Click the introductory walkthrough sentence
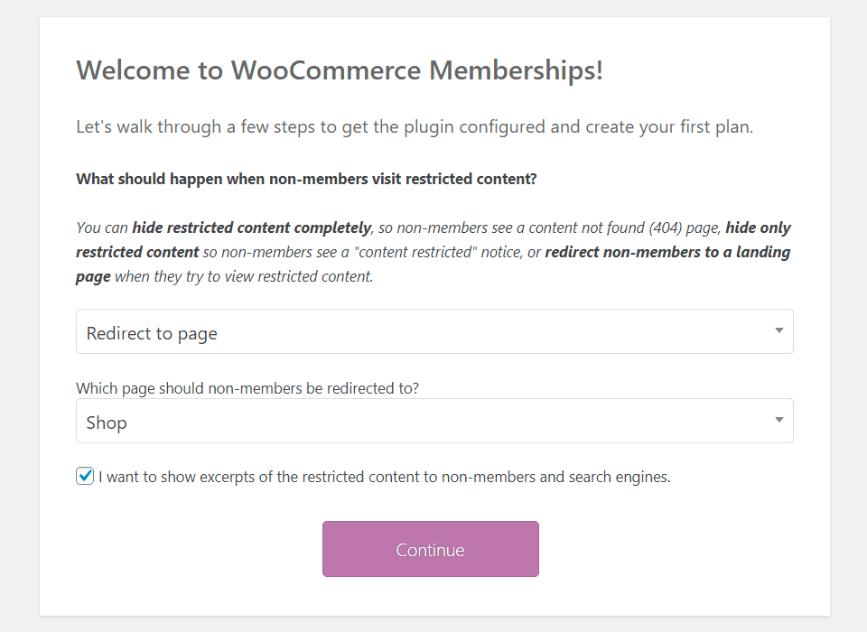The height and width of the screenshot is (632, 867). coord(414,126)
